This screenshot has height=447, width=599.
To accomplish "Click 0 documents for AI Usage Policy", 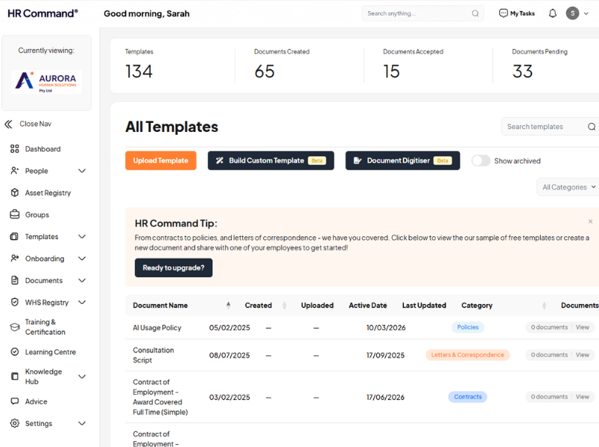I will point(549,327).
